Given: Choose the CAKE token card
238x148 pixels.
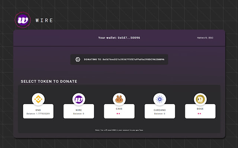Looking at the screenshot, I should [x=119, y=111].
